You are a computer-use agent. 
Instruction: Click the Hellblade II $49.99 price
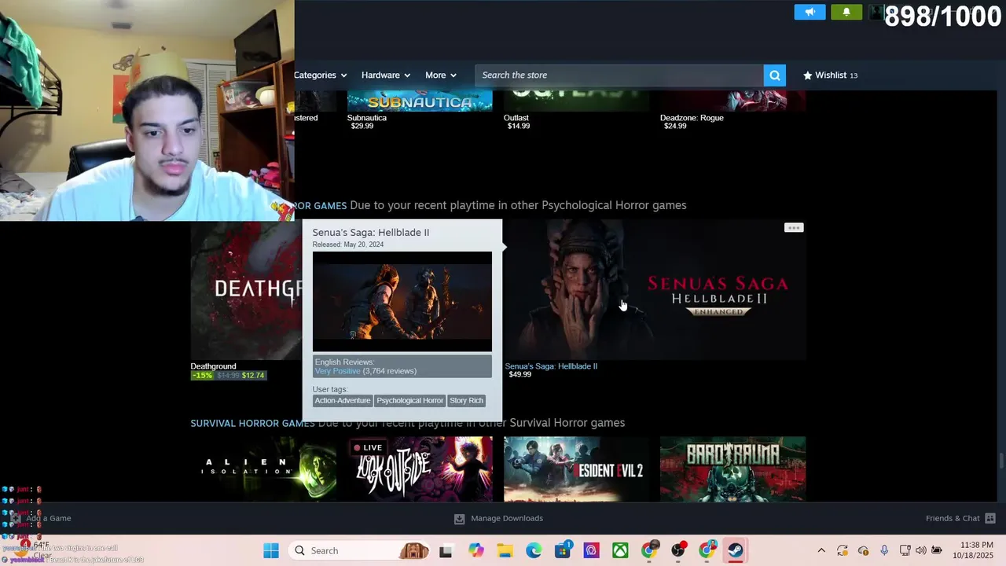(520, 375)
